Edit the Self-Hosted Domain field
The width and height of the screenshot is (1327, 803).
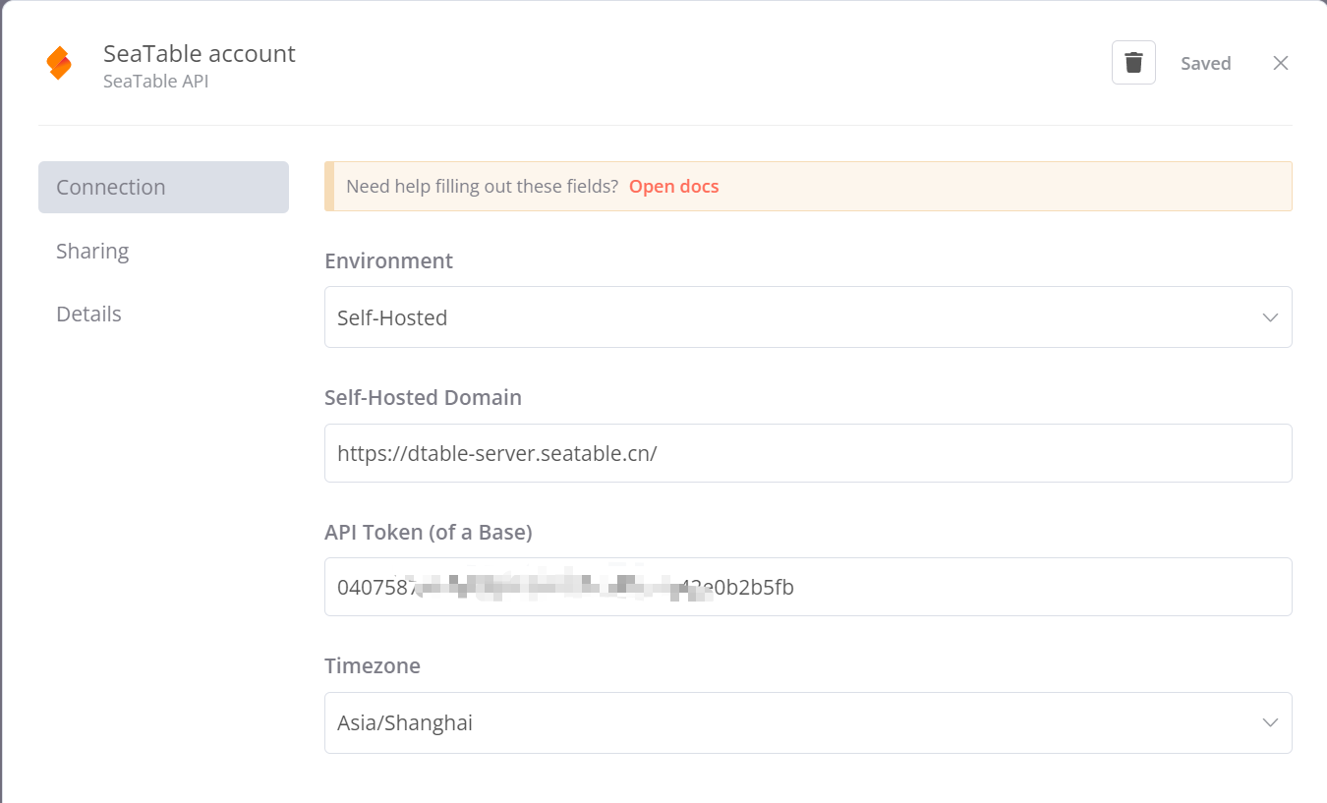[x=808, y=453]
